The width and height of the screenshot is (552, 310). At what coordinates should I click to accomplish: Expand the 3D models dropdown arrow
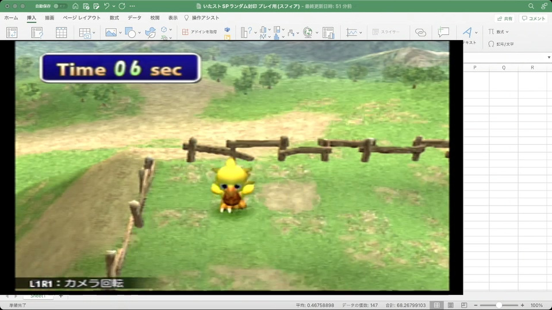click(x=171, y=29)
